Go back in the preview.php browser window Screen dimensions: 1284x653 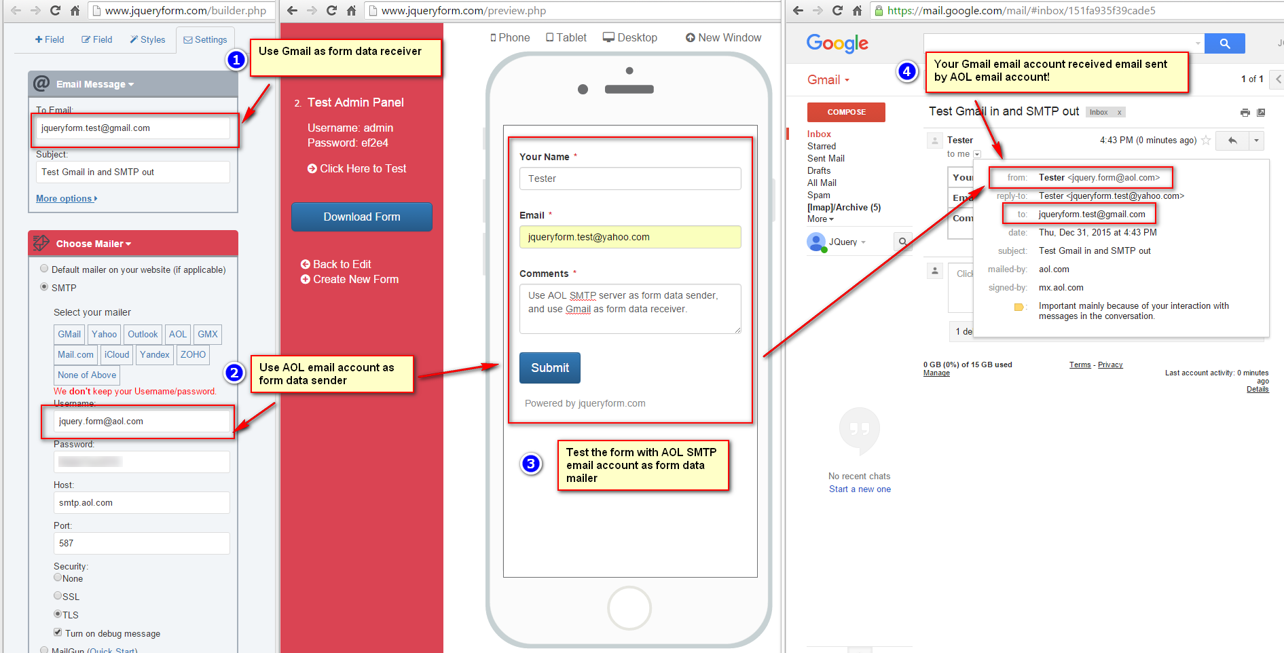[292, 11]
